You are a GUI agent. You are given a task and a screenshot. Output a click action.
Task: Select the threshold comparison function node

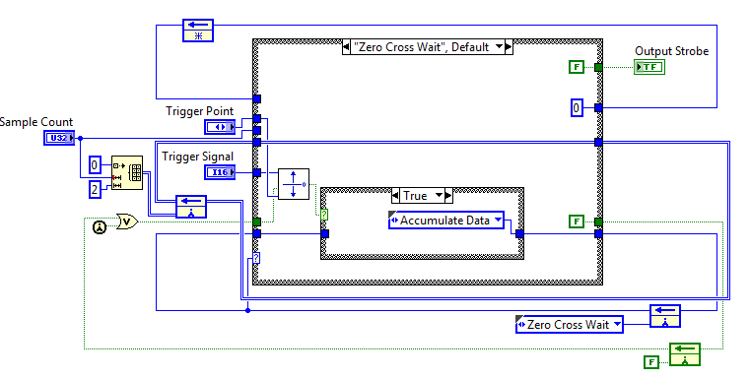coord(294,184)
